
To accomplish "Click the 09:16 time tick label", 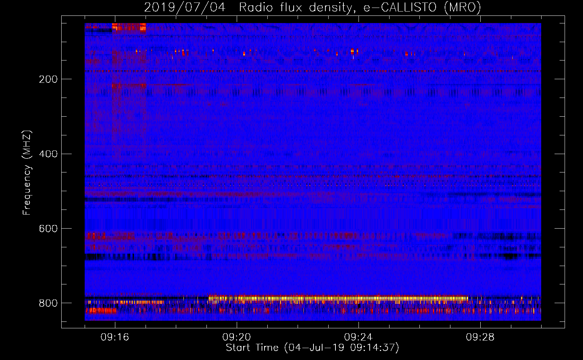I will coord(115,337).
